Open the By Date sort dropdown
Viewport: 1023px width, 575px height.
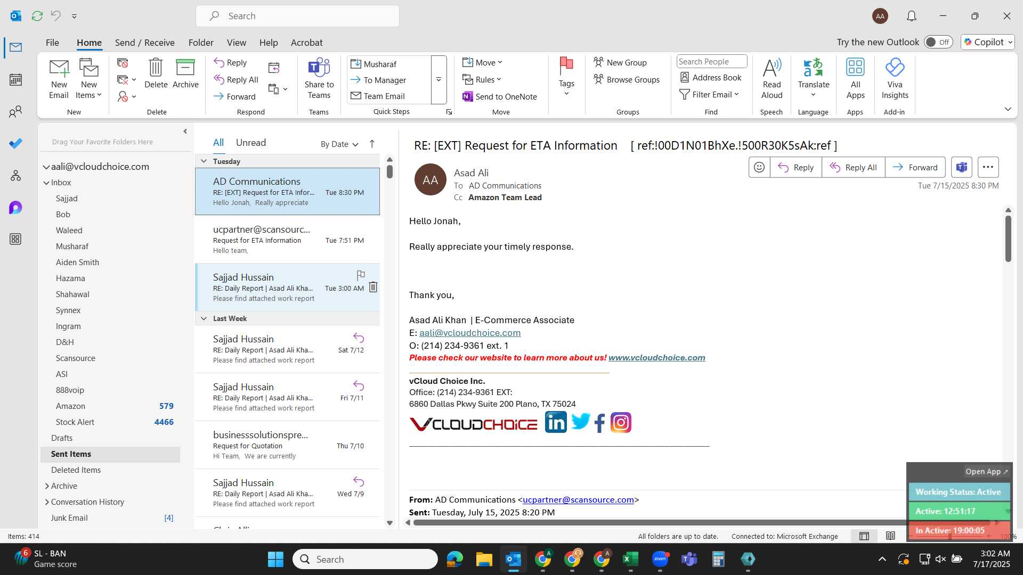click(339, 144)
